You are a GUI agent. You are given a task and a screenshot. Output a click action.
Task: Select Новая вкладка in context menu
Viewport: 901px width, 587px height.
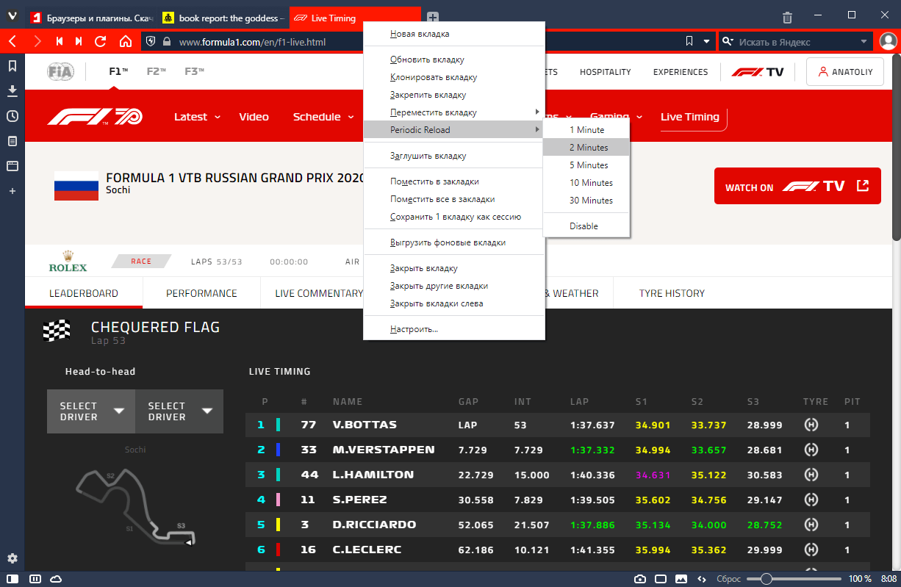454,34
